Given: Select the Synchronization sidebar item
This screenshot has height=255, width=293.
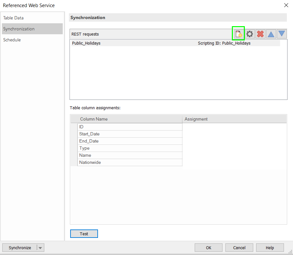Looking at the screenshot, I should coord(19,29).
